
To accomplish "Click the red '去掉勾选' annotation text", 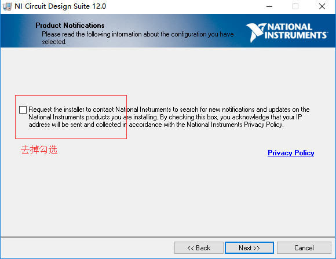I will click(39, 149).
